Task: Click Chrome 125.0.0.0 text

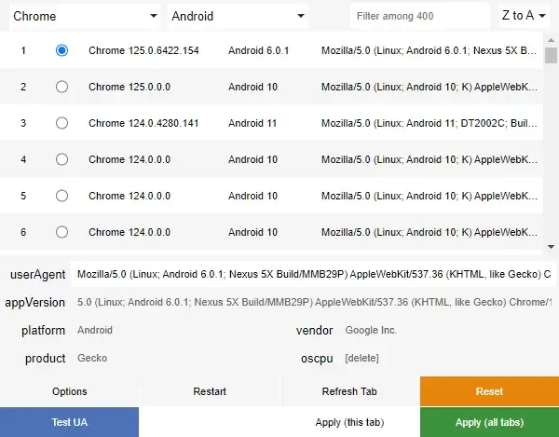Action: coord(130,87)
